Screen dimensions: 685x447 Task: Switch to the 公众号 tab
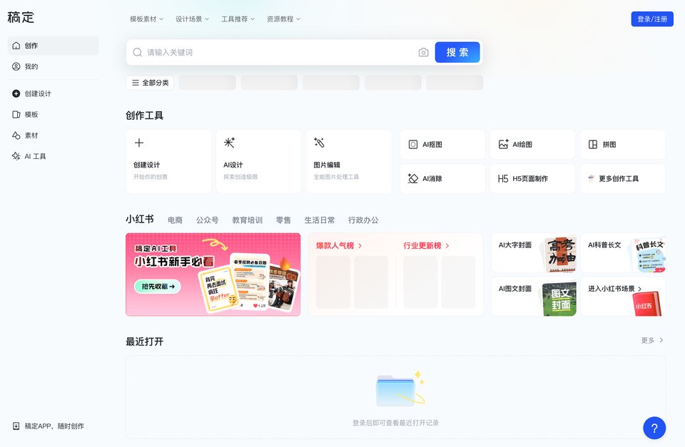click(208, 220)
